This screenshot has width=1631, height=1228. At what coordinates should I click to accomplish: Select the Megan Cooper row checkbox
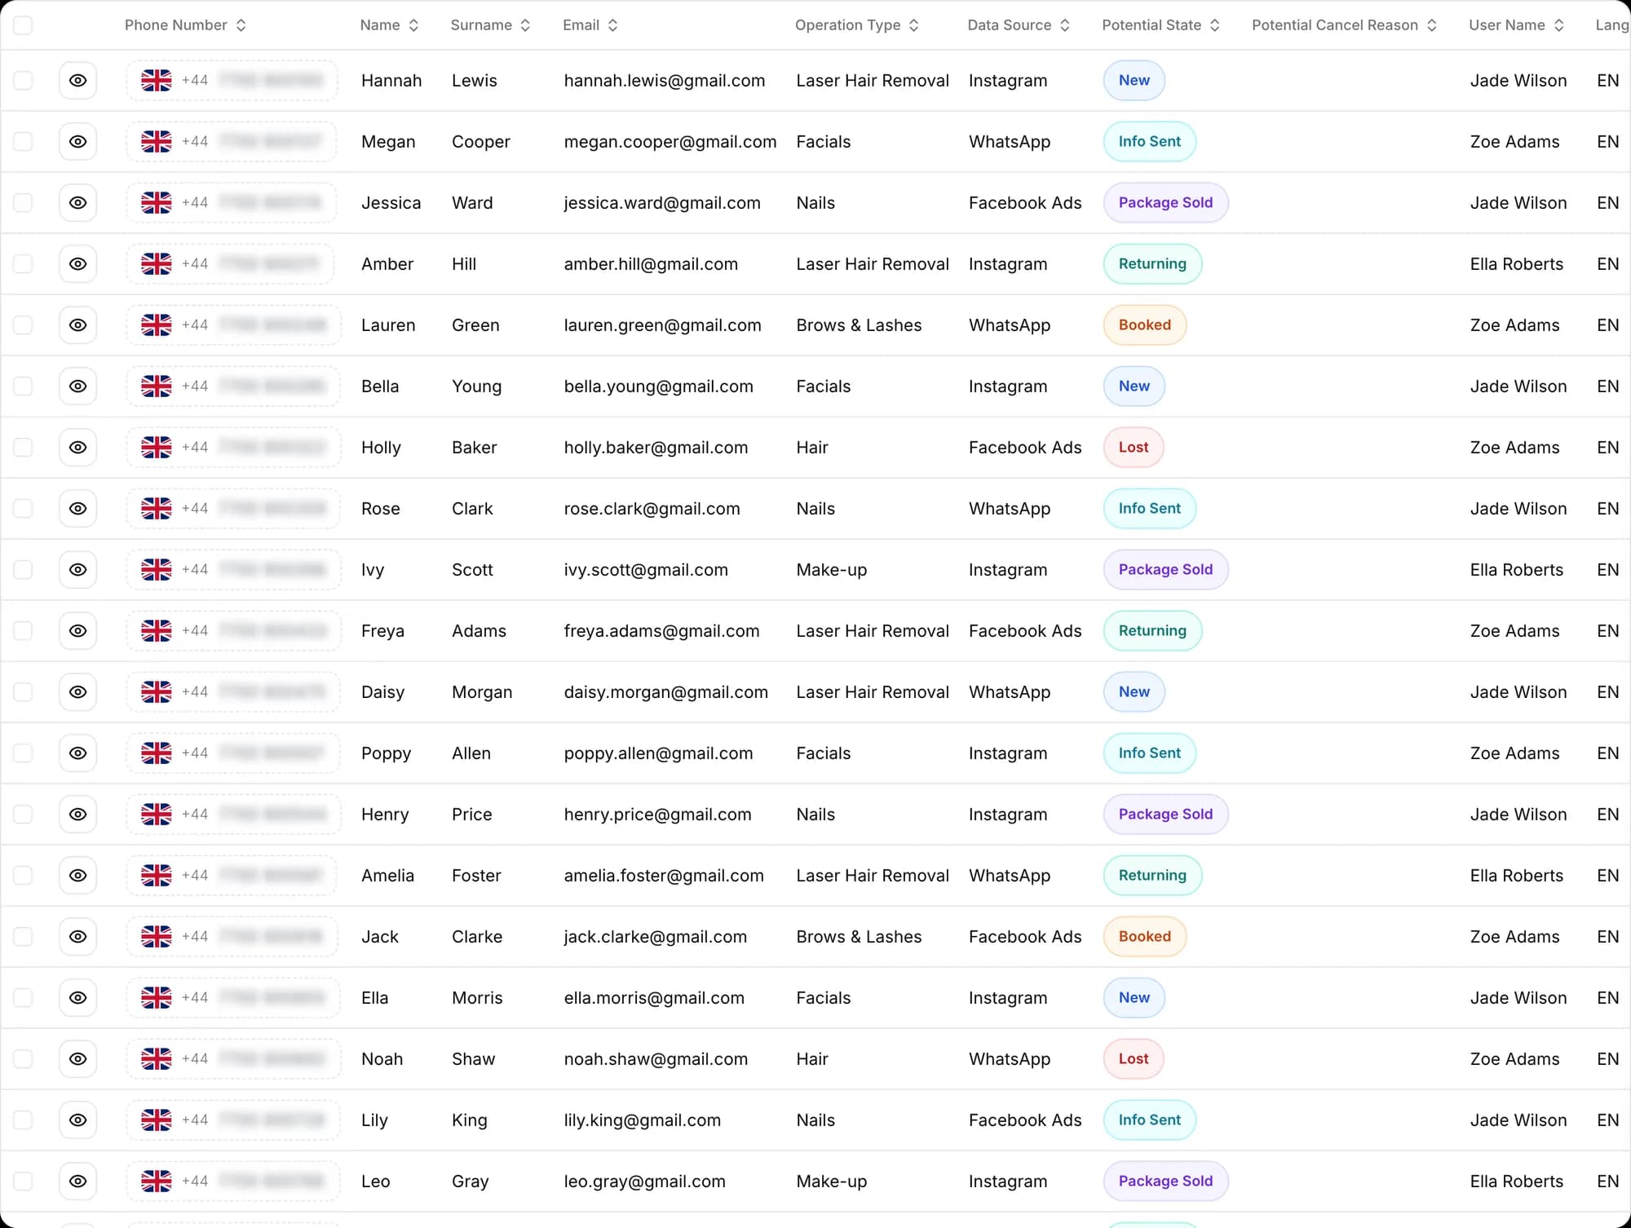23,142
